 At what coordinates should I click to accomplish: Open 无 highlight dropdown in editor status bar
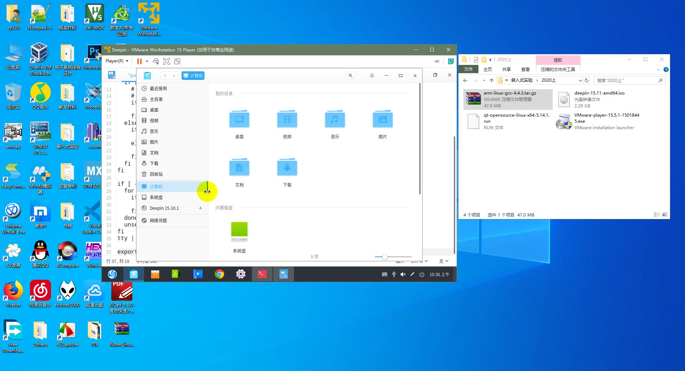pyautogui.click(x=443, y=261)
